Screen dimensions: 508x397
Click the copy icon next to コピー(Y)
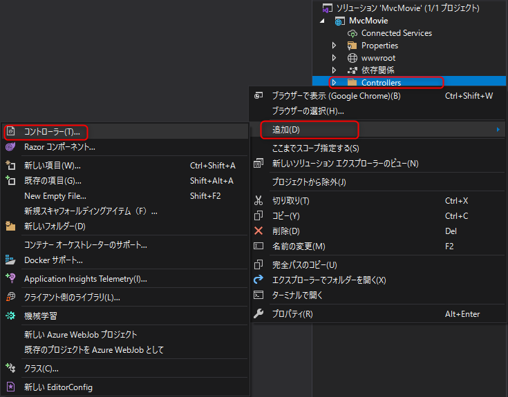(x=258, y=215)
